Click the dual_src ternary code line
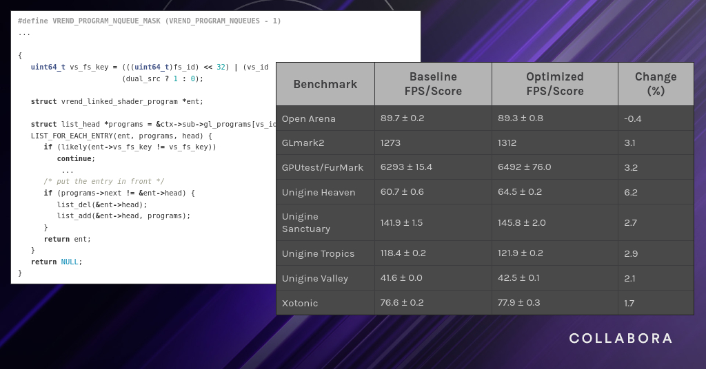This screenshot has height=369, width=706. pyautogui.click(x=163, y=78)
